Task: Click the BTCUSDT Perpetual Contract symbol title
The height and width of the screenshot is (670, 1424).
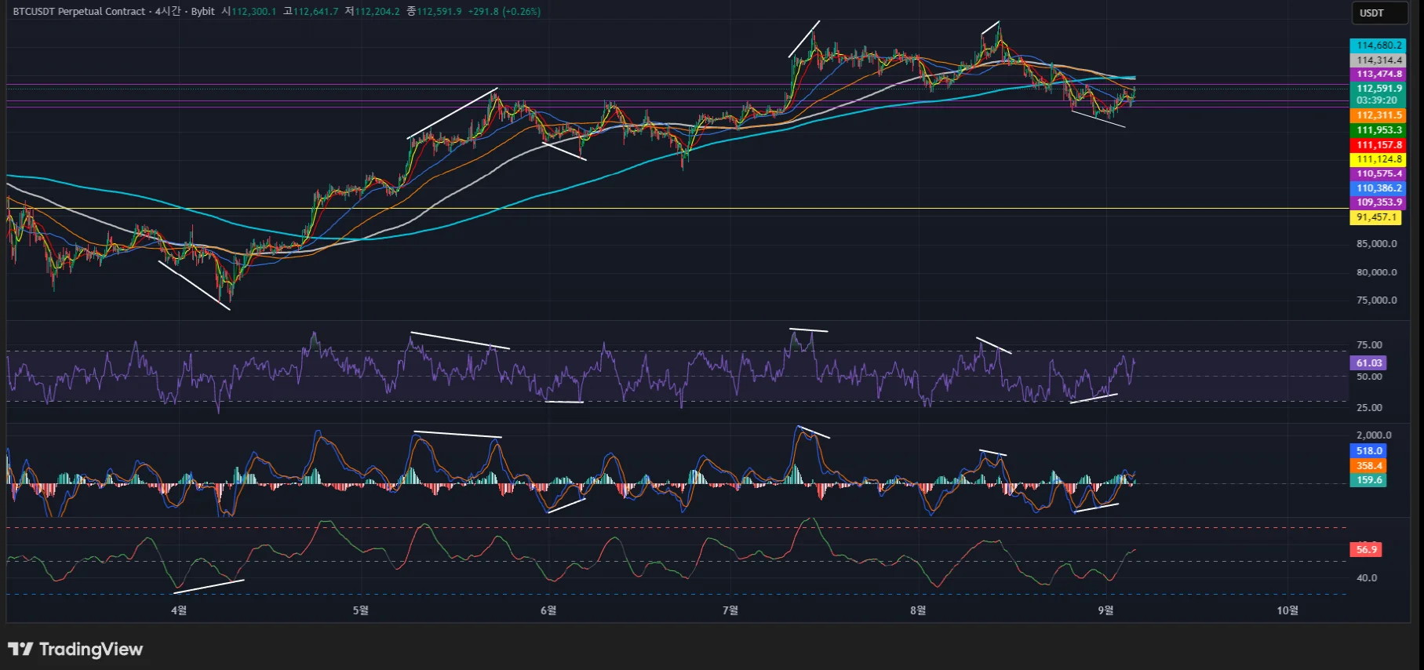Action: point(78,12)
